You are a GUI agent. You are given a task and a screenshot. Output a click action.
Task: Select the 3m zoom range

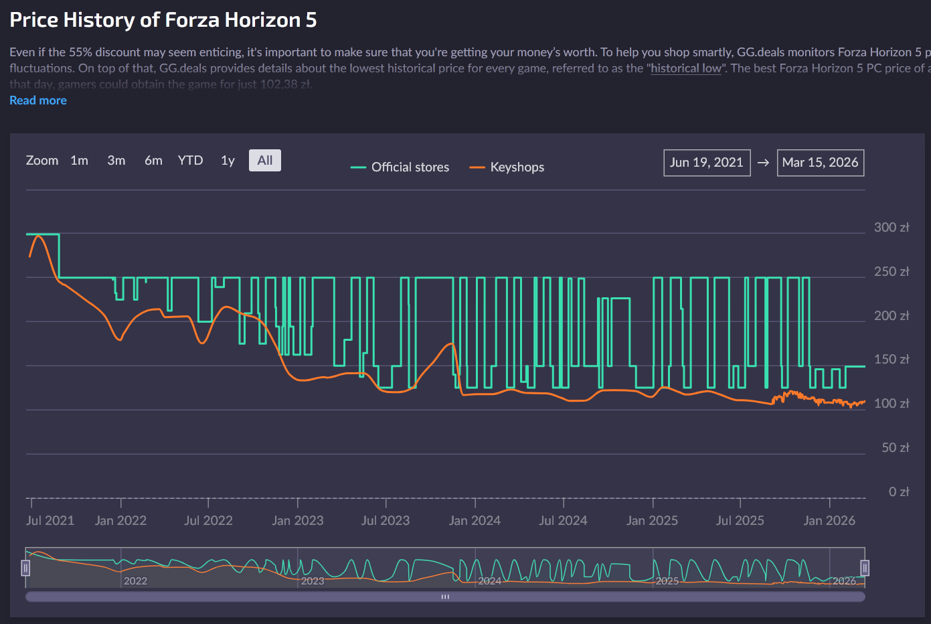pos(116,161)
